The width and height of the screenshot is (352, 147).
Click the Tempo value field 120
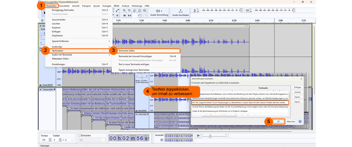pyautogui.click(x=45, y=140)
